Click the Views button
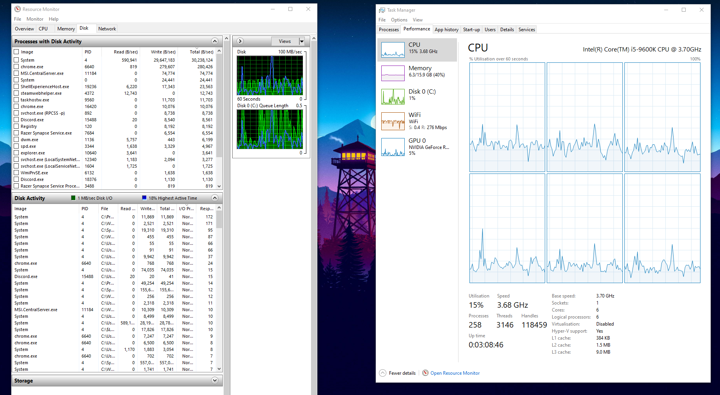The width and height of the screenshot is (720, 395). click(x=285, y=41)
